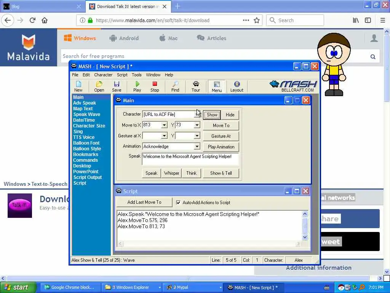This screenshot has width=390, height=293.
Task: Expand the Gesture at X dropdown
Action: pos(164,136)
